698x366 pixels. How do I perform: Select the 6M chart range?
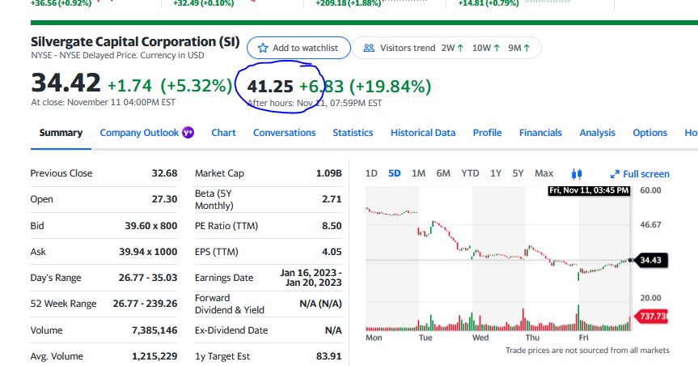[443, 173]
